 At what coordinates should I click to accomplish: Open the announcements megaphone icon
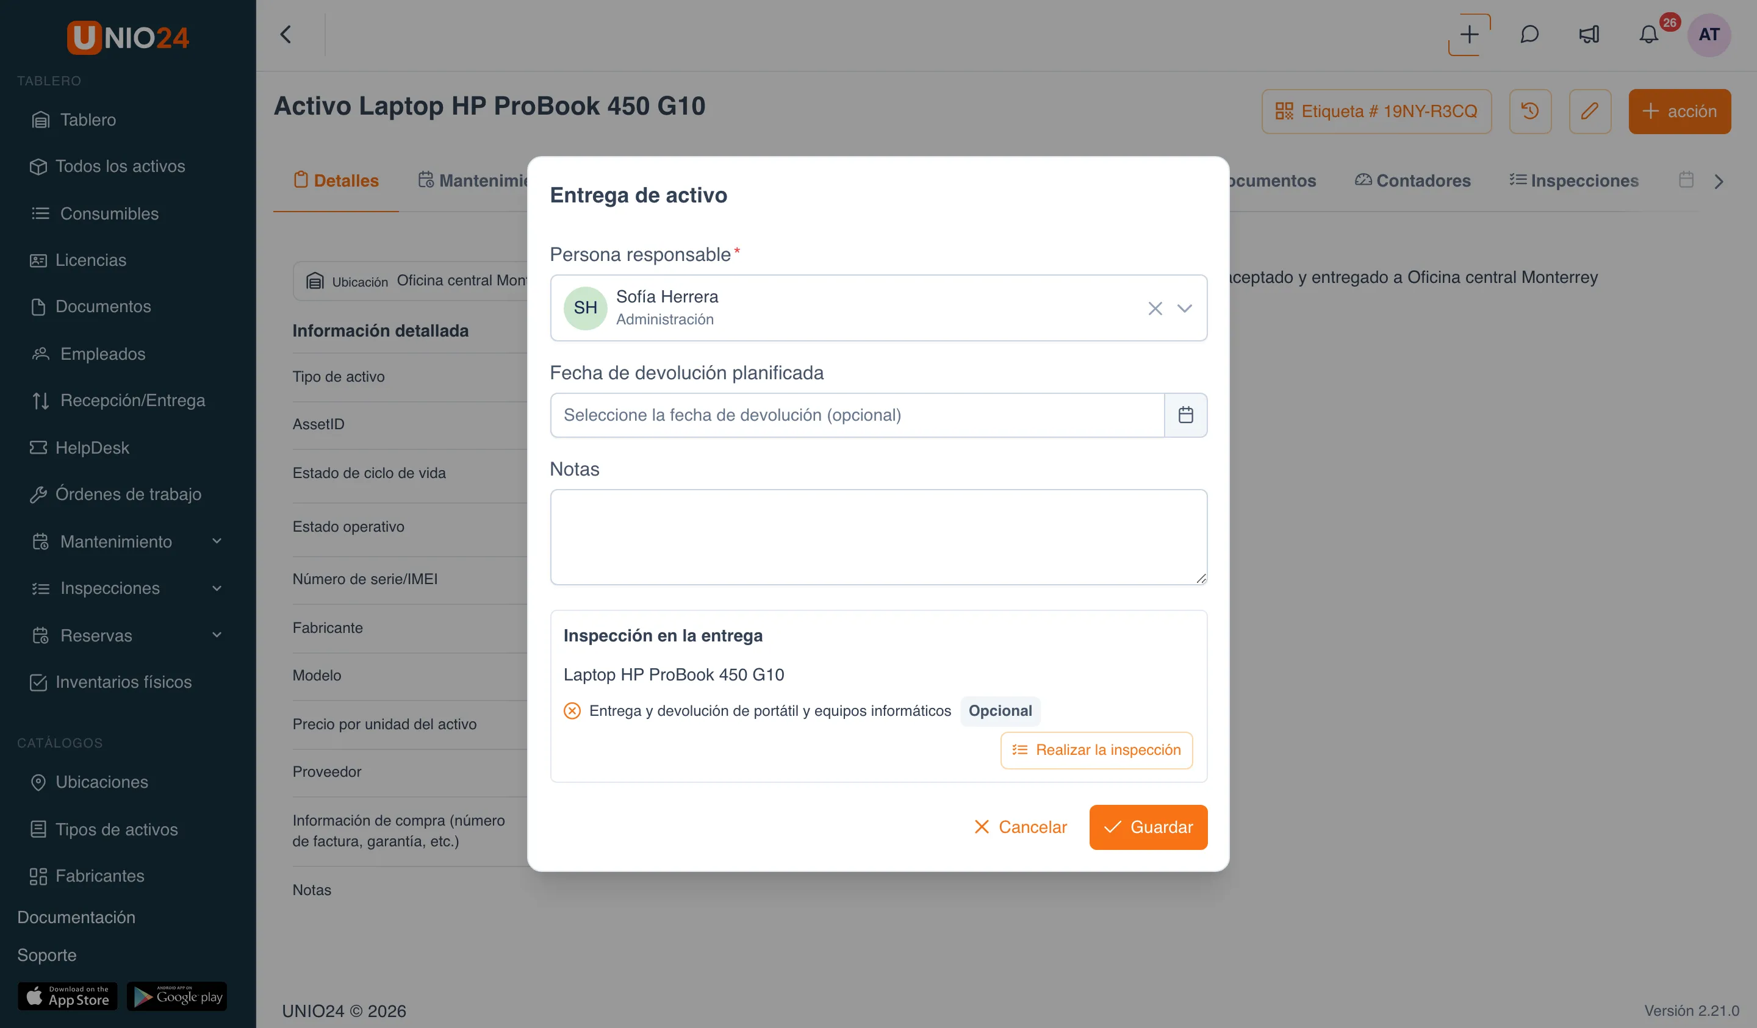[1589, 35]
